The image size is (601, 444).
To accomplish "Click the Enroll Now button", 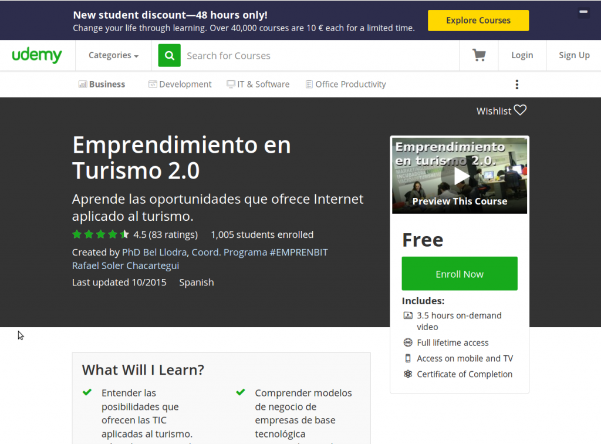I will tap(460, 274).
